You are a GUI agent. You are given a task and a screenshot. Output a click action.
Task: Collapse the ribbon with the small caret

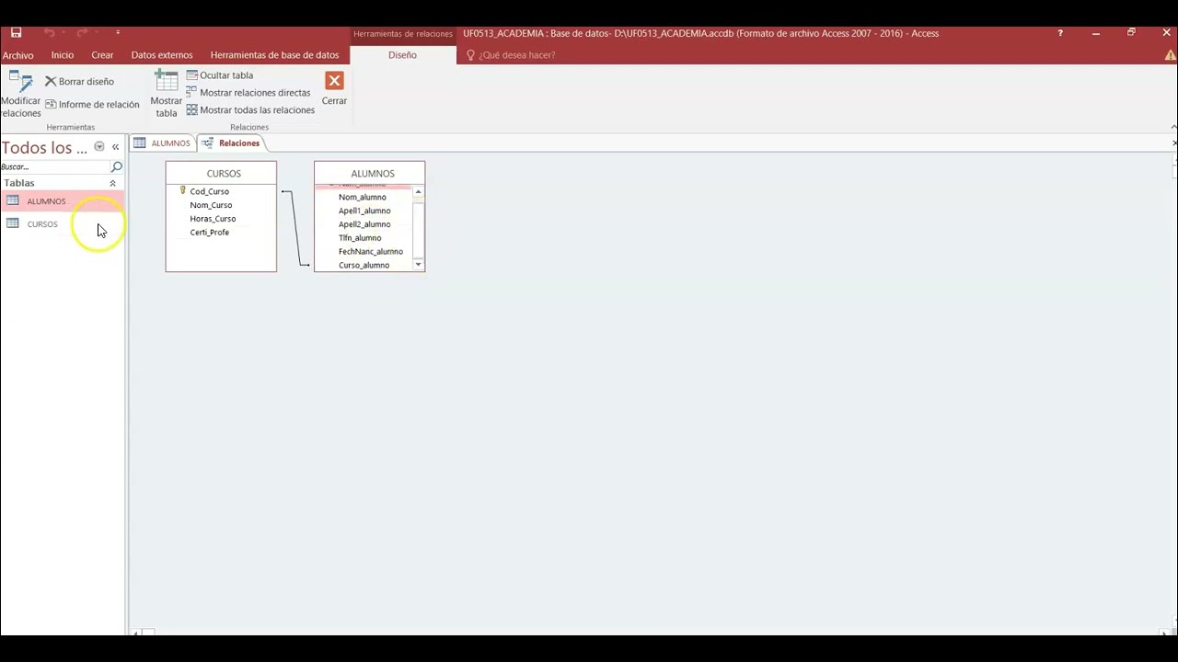(x=1173, y=127)
